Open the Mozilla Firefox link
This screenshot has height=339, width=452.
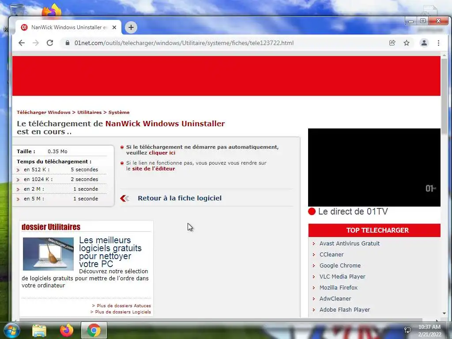(339, 287)
